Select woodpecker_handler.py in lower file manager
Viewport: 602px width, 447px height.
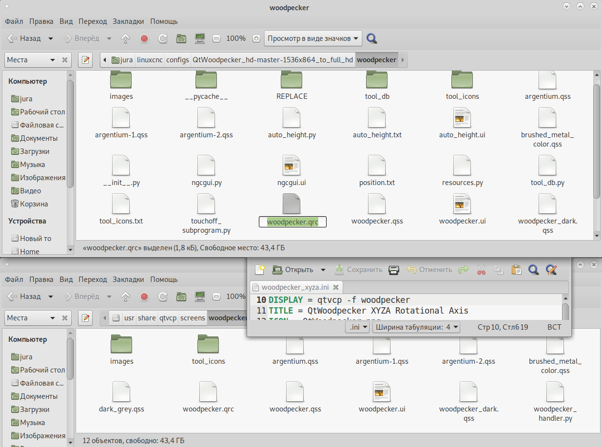pyautogui.click(x=555, y=402)
